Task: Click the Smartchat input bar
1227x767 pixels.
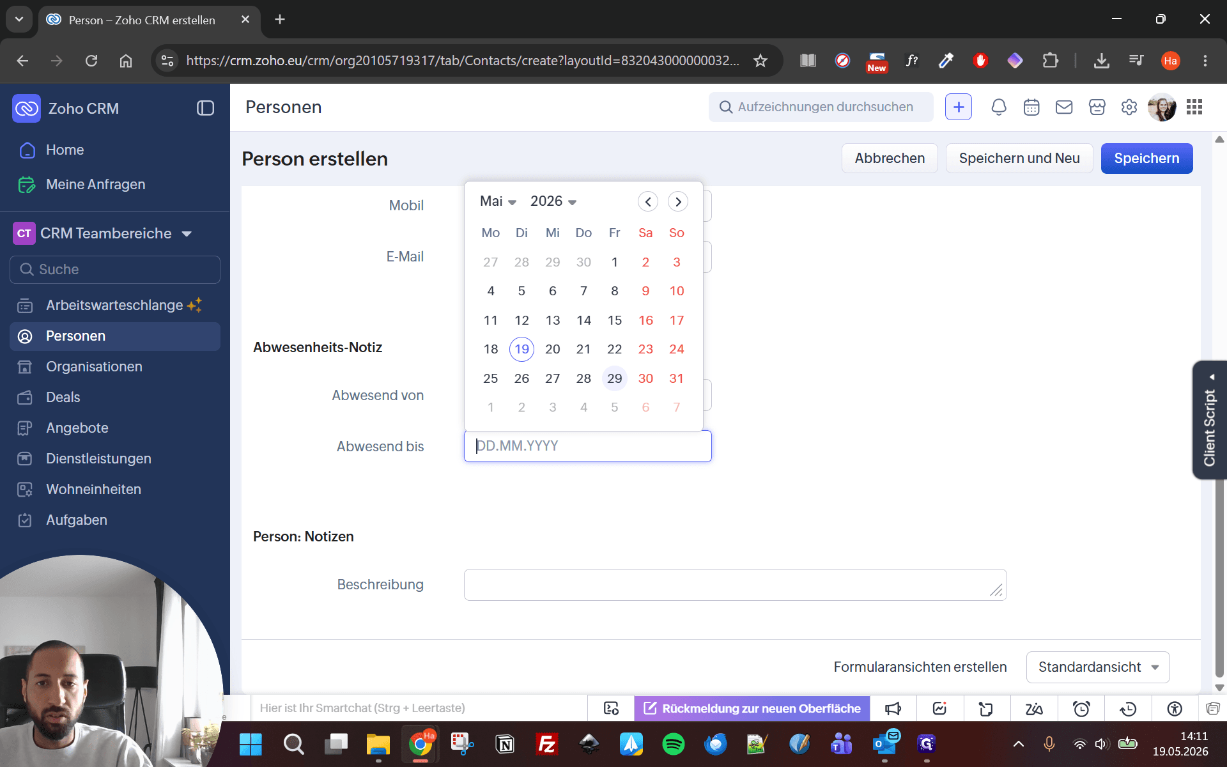Action: (419, 708)
